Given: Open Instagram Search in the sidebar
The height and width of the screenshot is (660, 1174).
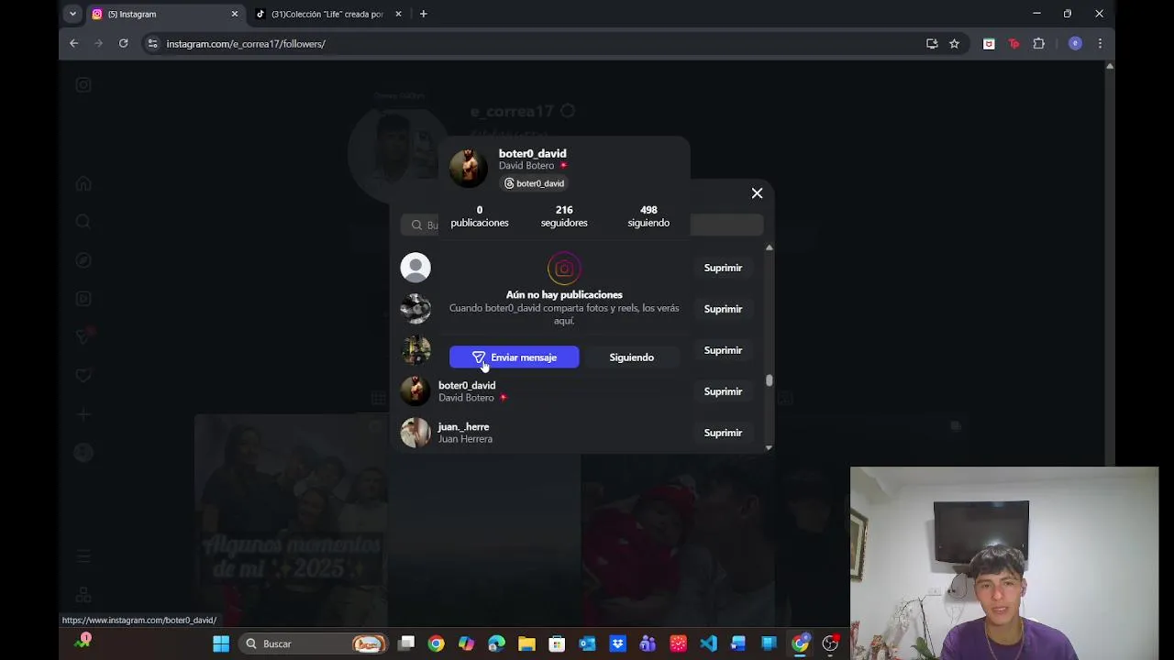Looking at the screenshot, I should click(x=83, y=222).
